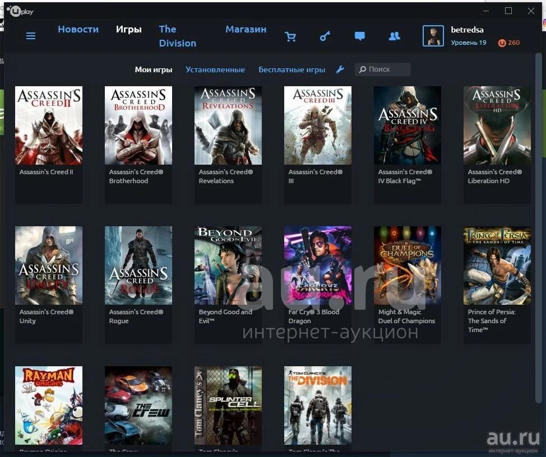This screenshot has width=546, height=457.
Task: Click the betredsa username
Action: 467,30
